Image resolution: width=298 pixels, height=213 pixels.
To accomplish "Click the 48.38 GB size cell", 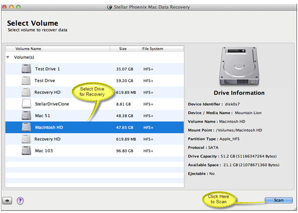I will tap(124, 116).
